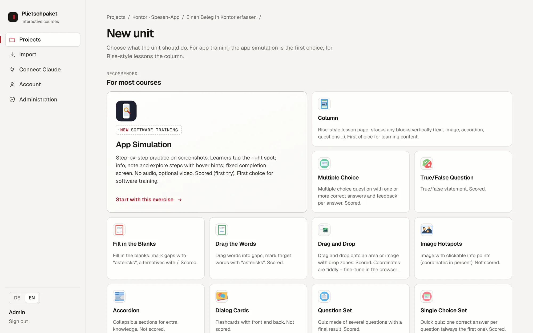This screenshot has height=333, width=533.
Task: Pick the True/False Question title
Action: pos(447,178)
